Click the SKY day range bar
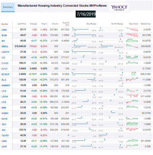The width and height of the screenshot is (153, 155). coord(84,124)
